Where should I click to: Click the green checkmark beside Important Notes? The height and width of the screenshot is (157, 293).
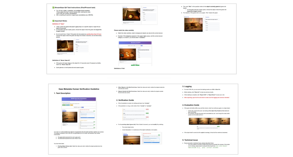[x=53, y=21]
